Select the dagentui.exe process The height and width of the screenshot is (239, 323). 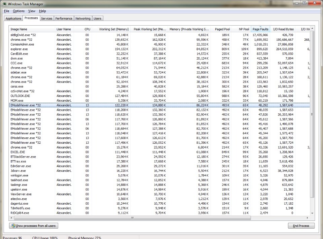(159, 204)
